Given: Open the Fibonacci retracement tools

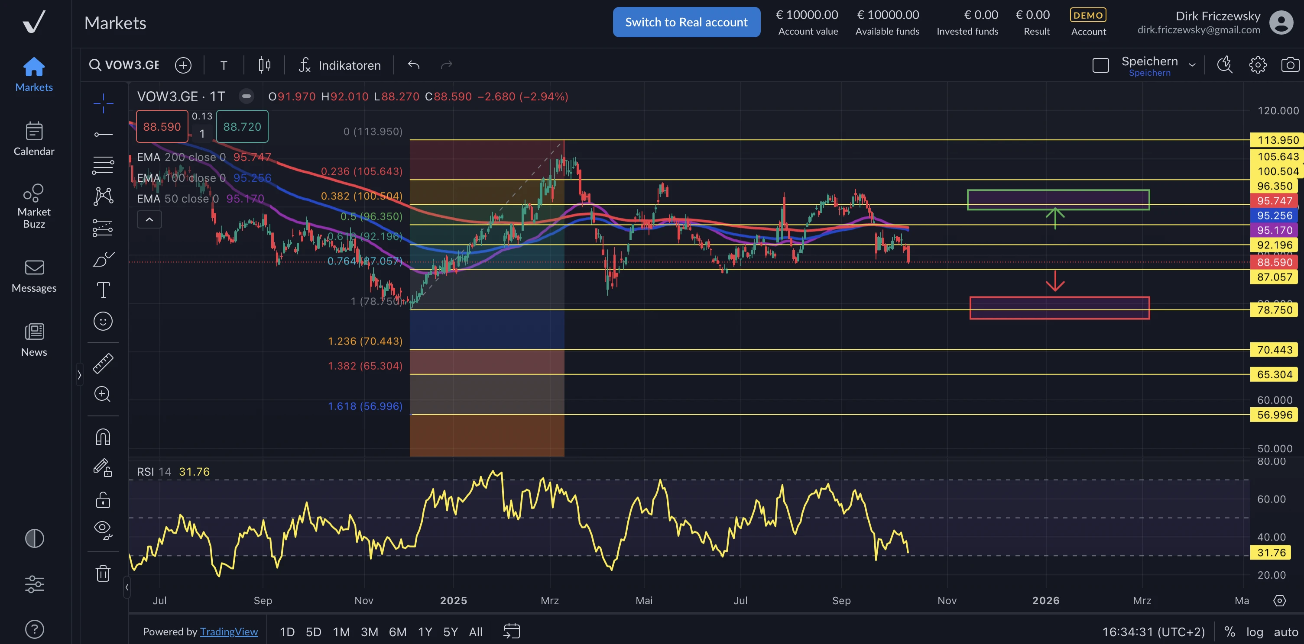Looking at the screenshot, I should (x=103, y=165).
